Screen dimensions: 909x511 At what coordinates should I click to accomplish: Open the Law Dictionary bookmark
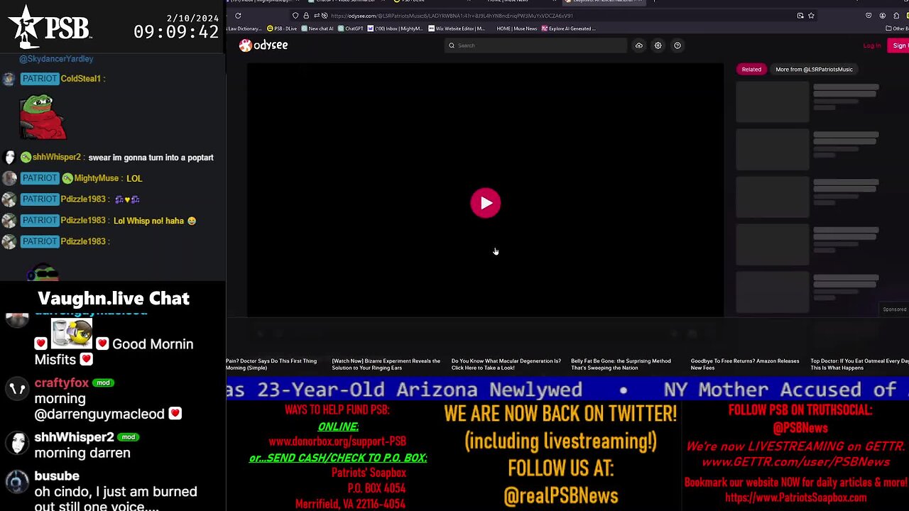click(x=244, y=28)
